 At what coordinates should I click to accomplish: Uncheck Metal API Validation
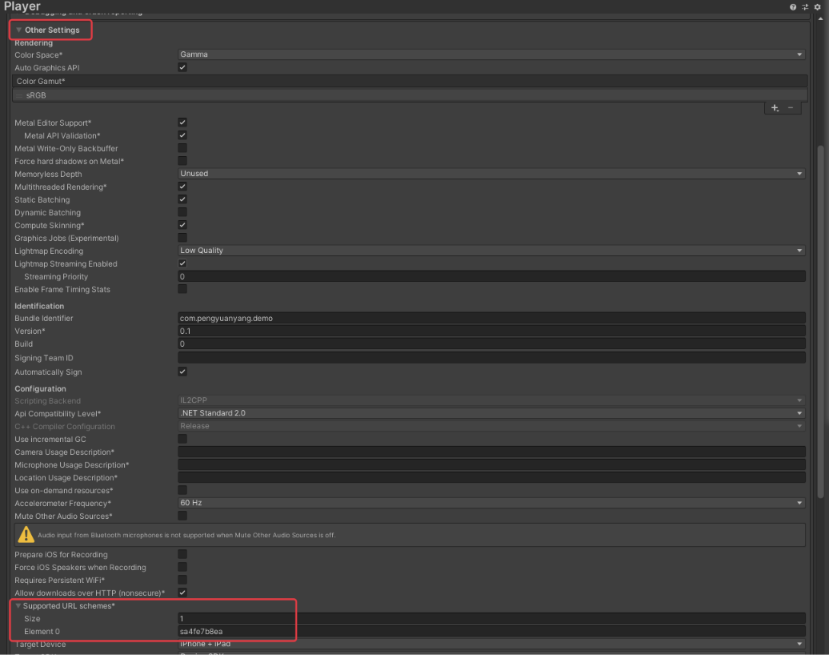point(182,135)
